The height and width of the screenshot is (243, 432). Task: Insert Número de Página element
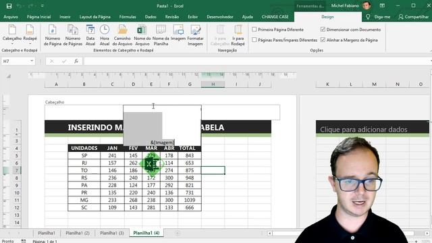(53, 35)
